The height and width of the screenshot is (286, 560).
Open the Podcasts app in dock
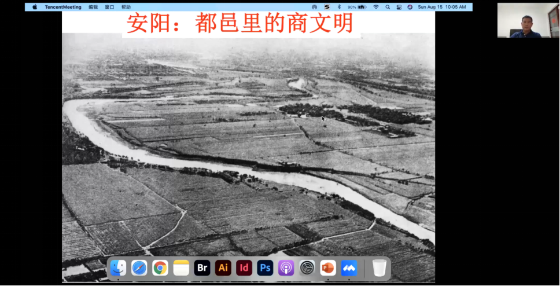pos(286,268)
